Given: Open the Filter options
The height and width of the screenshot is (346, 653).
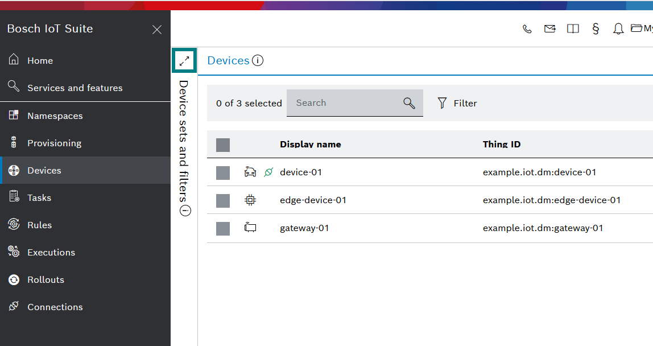Looking at the screenshot, I should pos(457,103).
